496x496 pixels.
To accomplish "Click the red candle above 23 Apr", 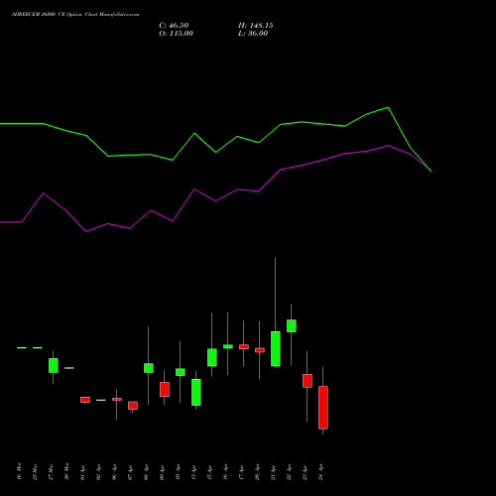I will click(x=308, y=381).
